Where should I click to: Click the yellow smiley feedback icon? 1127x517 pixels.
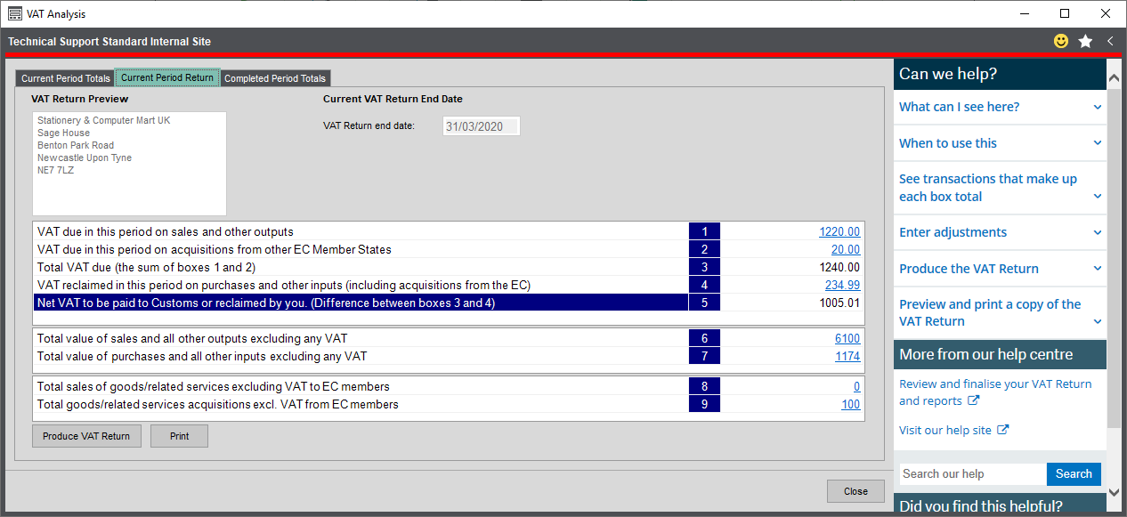1059,40
